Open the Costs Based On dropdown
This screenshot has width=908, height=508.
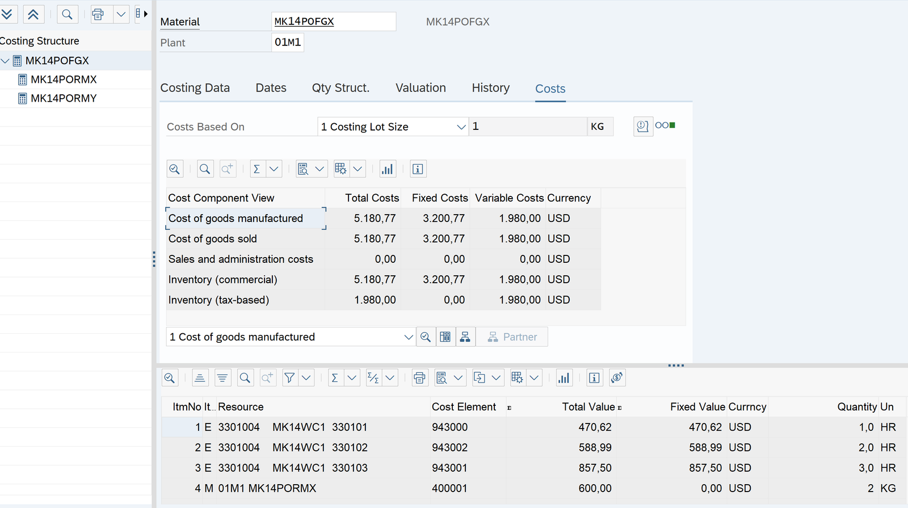(x=461, y=127)
